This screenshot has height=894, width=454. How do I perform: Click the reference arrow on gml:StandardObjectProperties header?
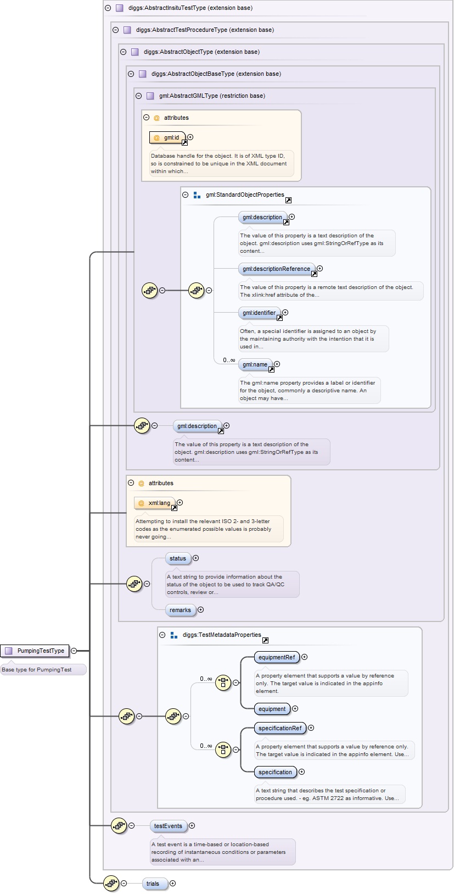coord(288,200)
